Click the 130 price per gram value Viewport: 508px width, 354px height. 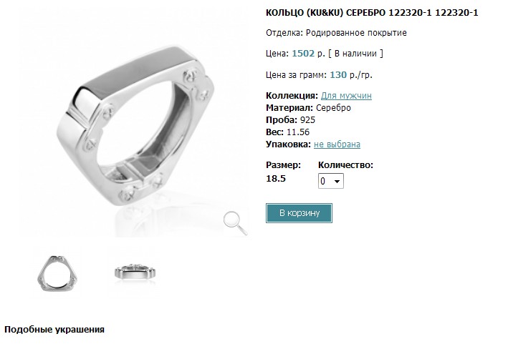click(338, 75)
